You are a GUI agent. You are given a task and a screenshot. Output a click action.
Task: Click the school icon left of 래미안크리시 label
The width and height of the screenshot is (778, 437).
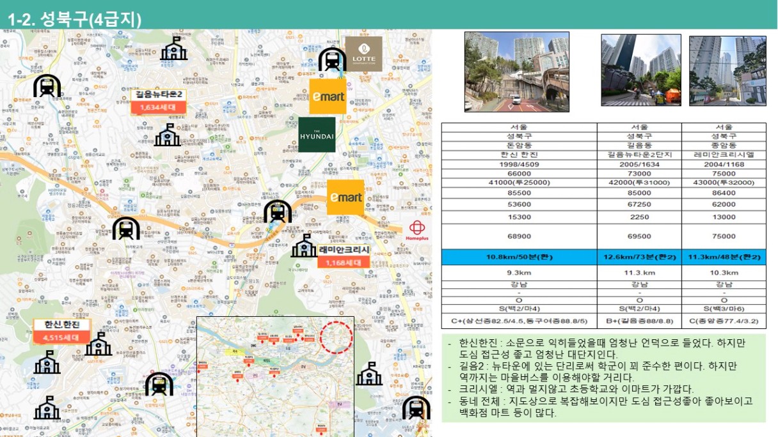pyautogui.click(x=304, y=246)
